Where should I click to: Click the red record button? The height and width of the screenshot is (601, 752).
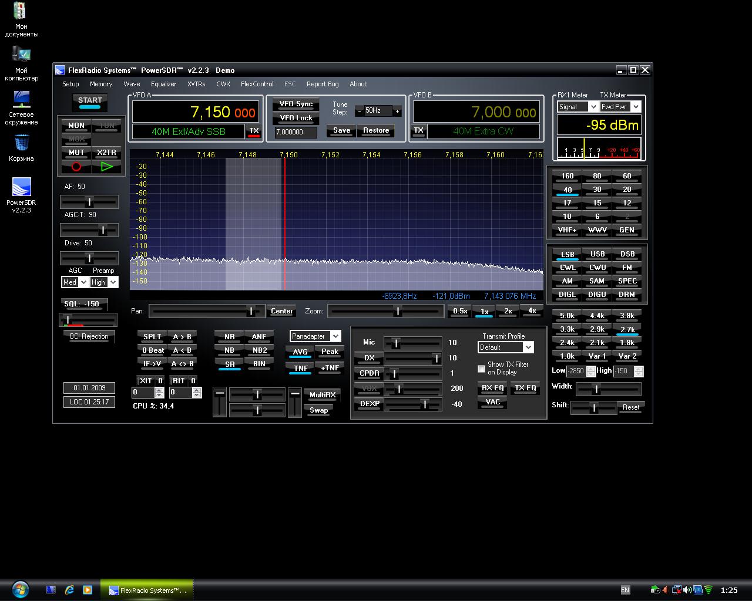[x=76, y=167]
